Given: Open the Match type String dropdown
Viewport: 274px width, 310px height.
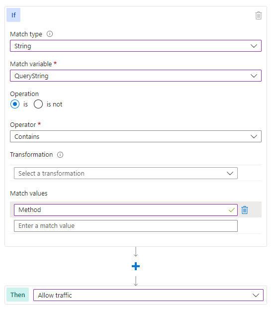Looking at the screenshot, I should (136, 46).
